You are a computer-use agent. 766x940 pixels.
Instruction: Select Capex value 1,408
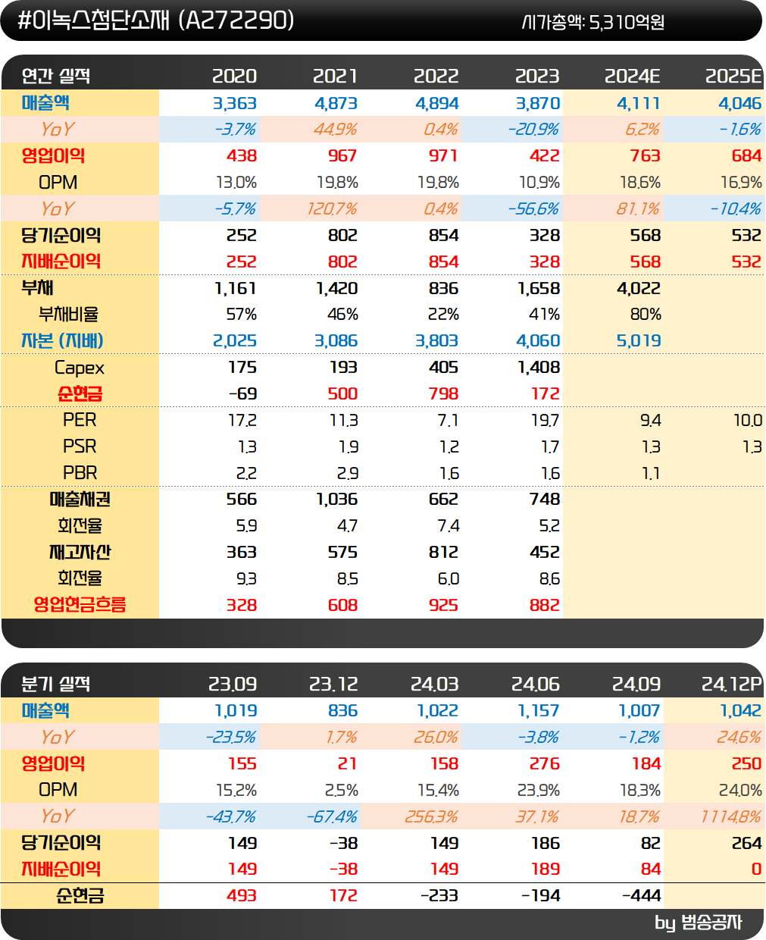(x=539, y=367)
